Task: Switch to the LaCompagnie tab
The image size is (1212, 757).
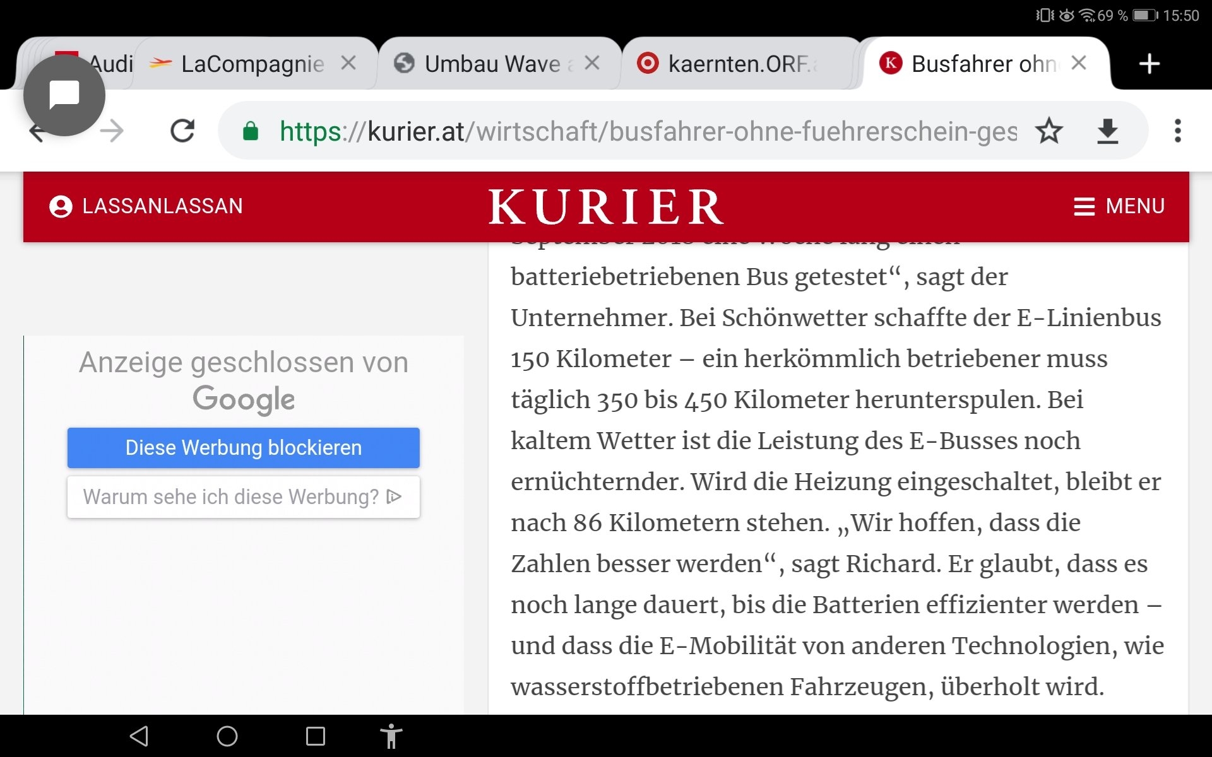Action: point(252,64)
